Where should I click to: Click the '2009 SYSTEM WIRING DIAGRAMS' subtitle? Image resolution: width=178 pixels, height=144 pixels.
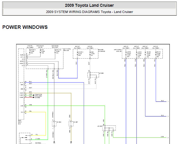73,12
